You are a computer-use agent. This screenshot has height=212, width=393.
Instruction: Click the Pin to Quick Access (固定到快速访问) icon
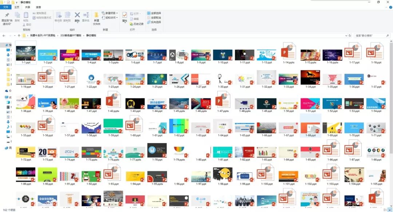coord(7,15)
